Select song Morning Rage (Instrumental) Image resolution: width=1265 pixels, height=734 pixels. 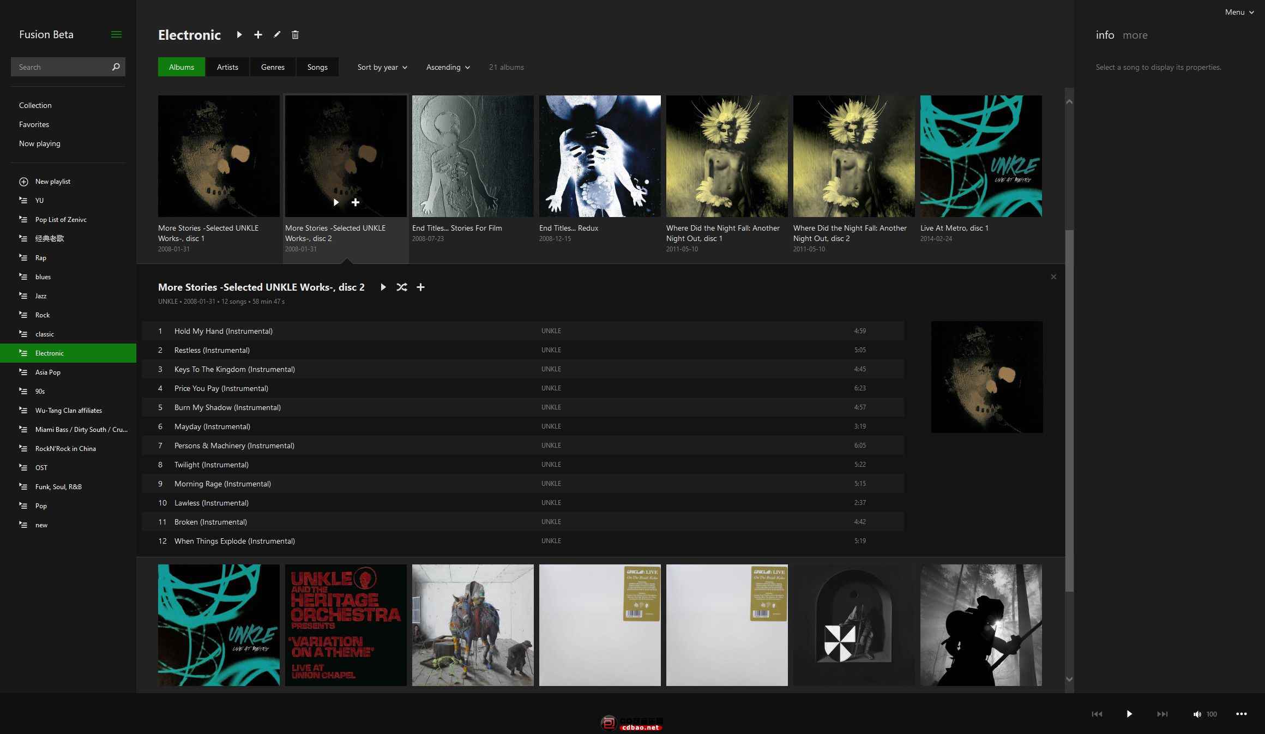[523, 484]
